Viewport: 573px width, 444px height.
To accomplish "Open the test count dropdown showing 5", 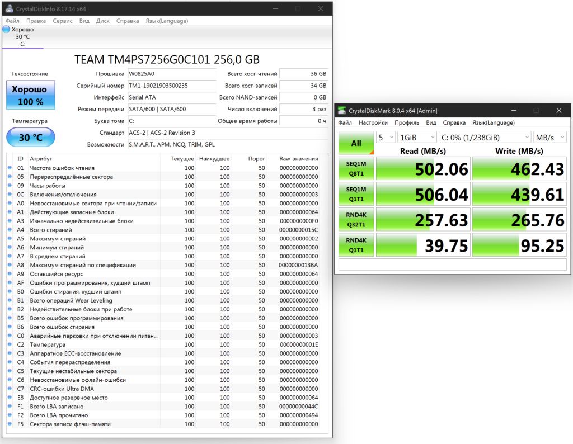I will pyautogui.click(x=386, y=138).
